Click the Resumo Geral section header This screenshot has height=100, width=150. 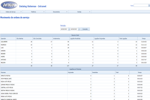coord(75,35)
